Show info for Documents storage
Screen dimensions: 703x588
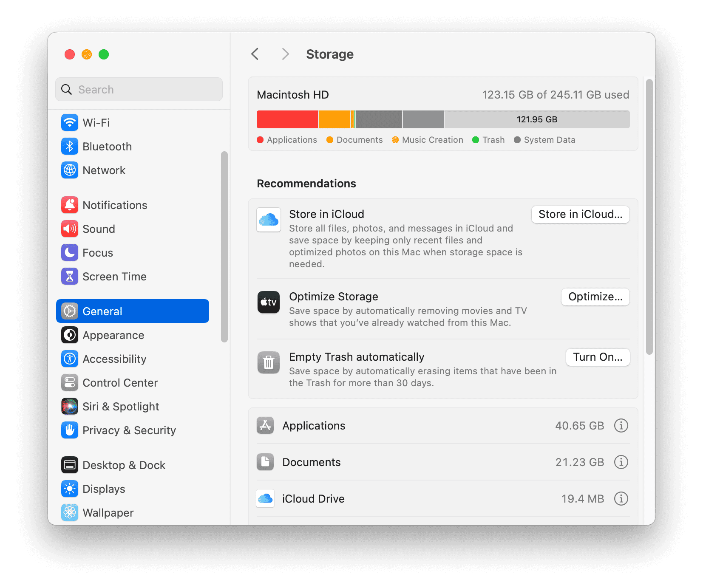tap(621, 462)
